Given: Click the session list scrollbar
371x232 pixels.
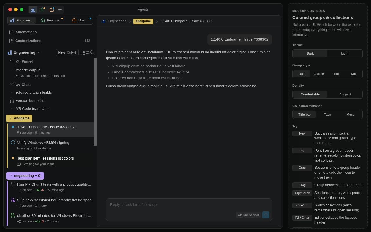Looking at the screenshot, I should point(95,101).
